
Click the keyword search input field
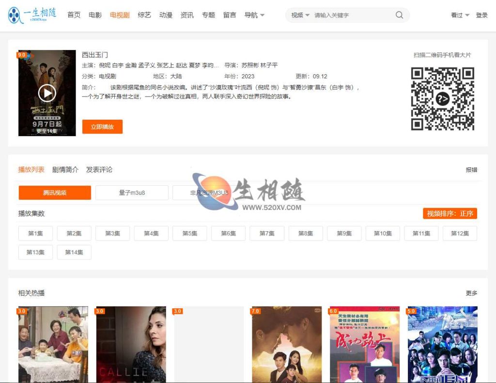349,15
